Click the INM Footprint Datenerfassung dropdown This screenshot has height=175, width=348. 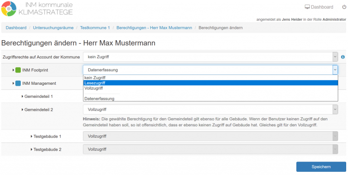tap(210, 70)
